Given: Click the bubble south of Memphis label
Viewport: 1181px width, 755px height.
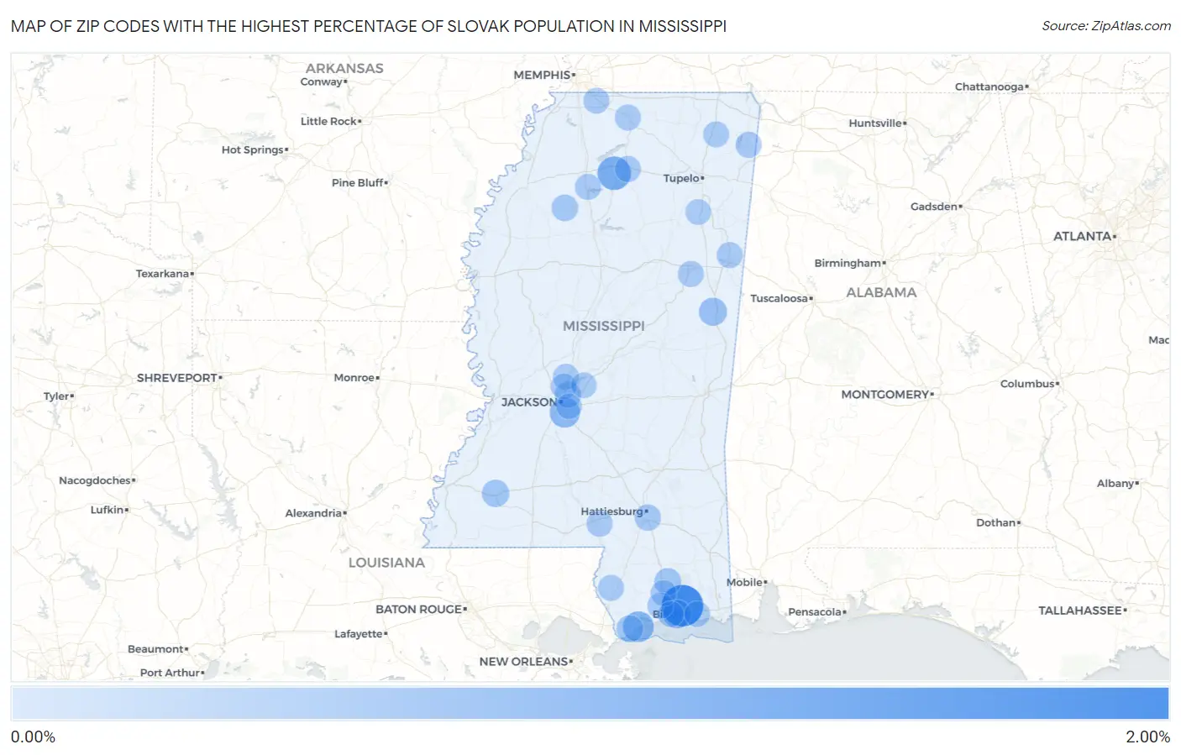Looking at the screenshot, I should click(x=596, y=101).
